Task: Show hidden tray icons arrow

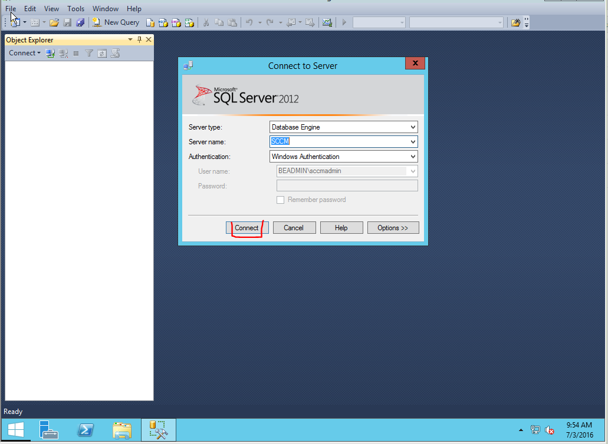Action: pos(521,430)
